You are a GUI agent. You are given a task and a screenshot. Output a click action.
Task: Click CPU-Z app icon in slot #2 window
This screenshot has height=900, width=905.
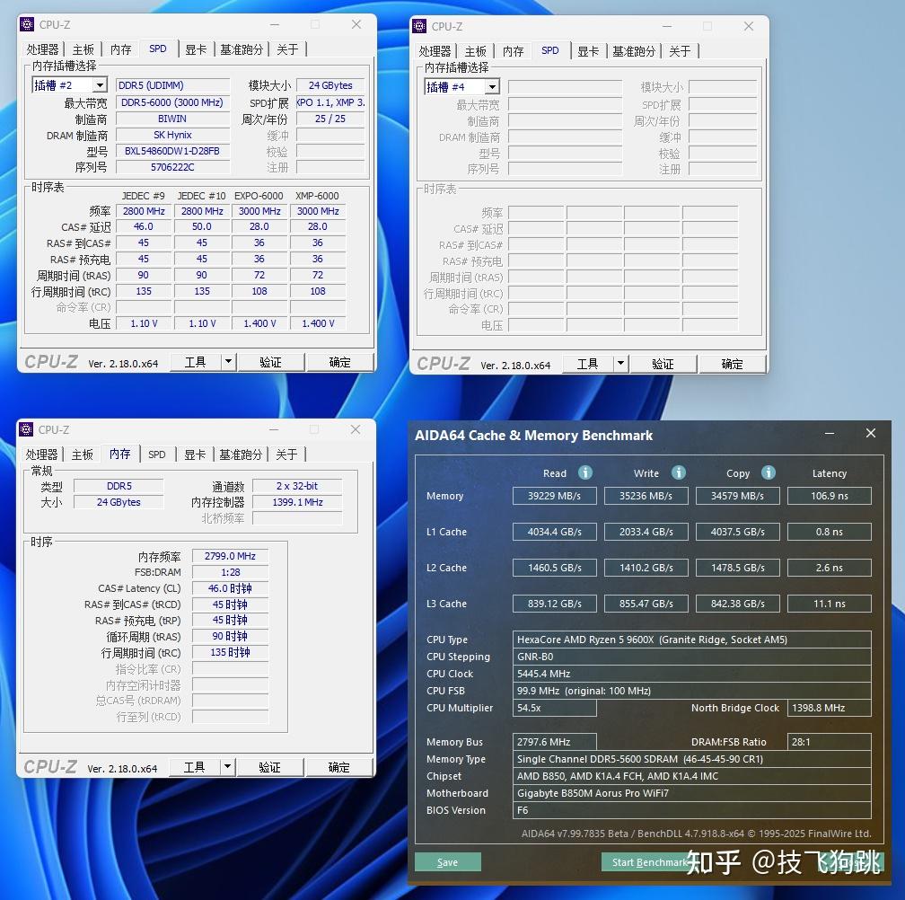27,24
